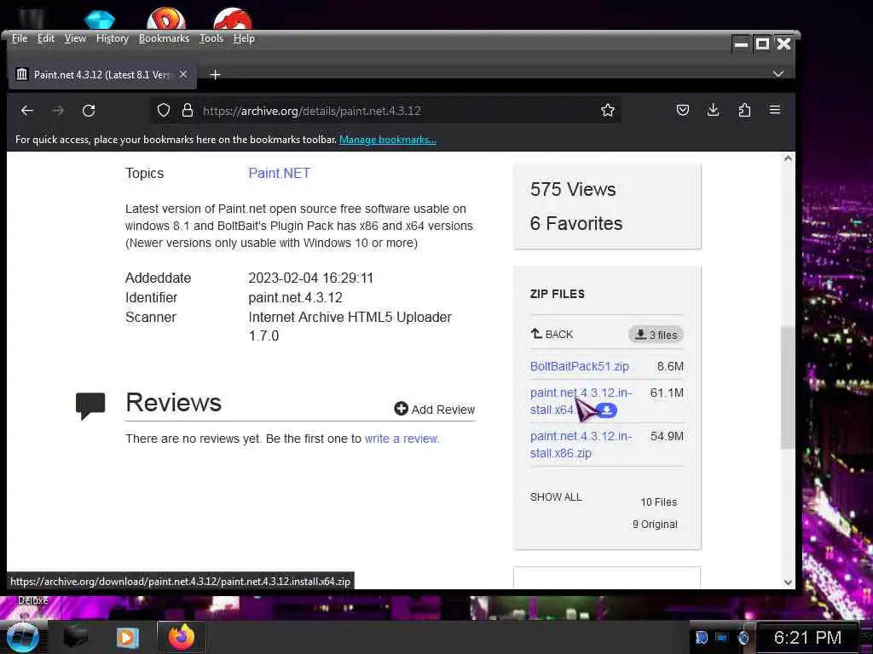Open the Pocket save icon

click(x=683, y=110)
